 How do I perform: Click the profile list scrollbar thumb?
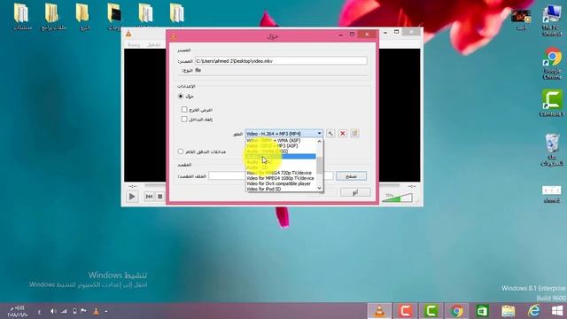(319, 166)
